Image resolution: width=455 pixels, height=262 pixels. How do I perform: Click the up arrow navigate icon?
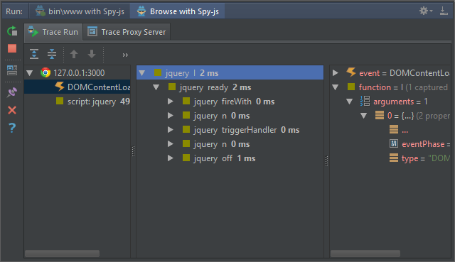pos(74,54)
